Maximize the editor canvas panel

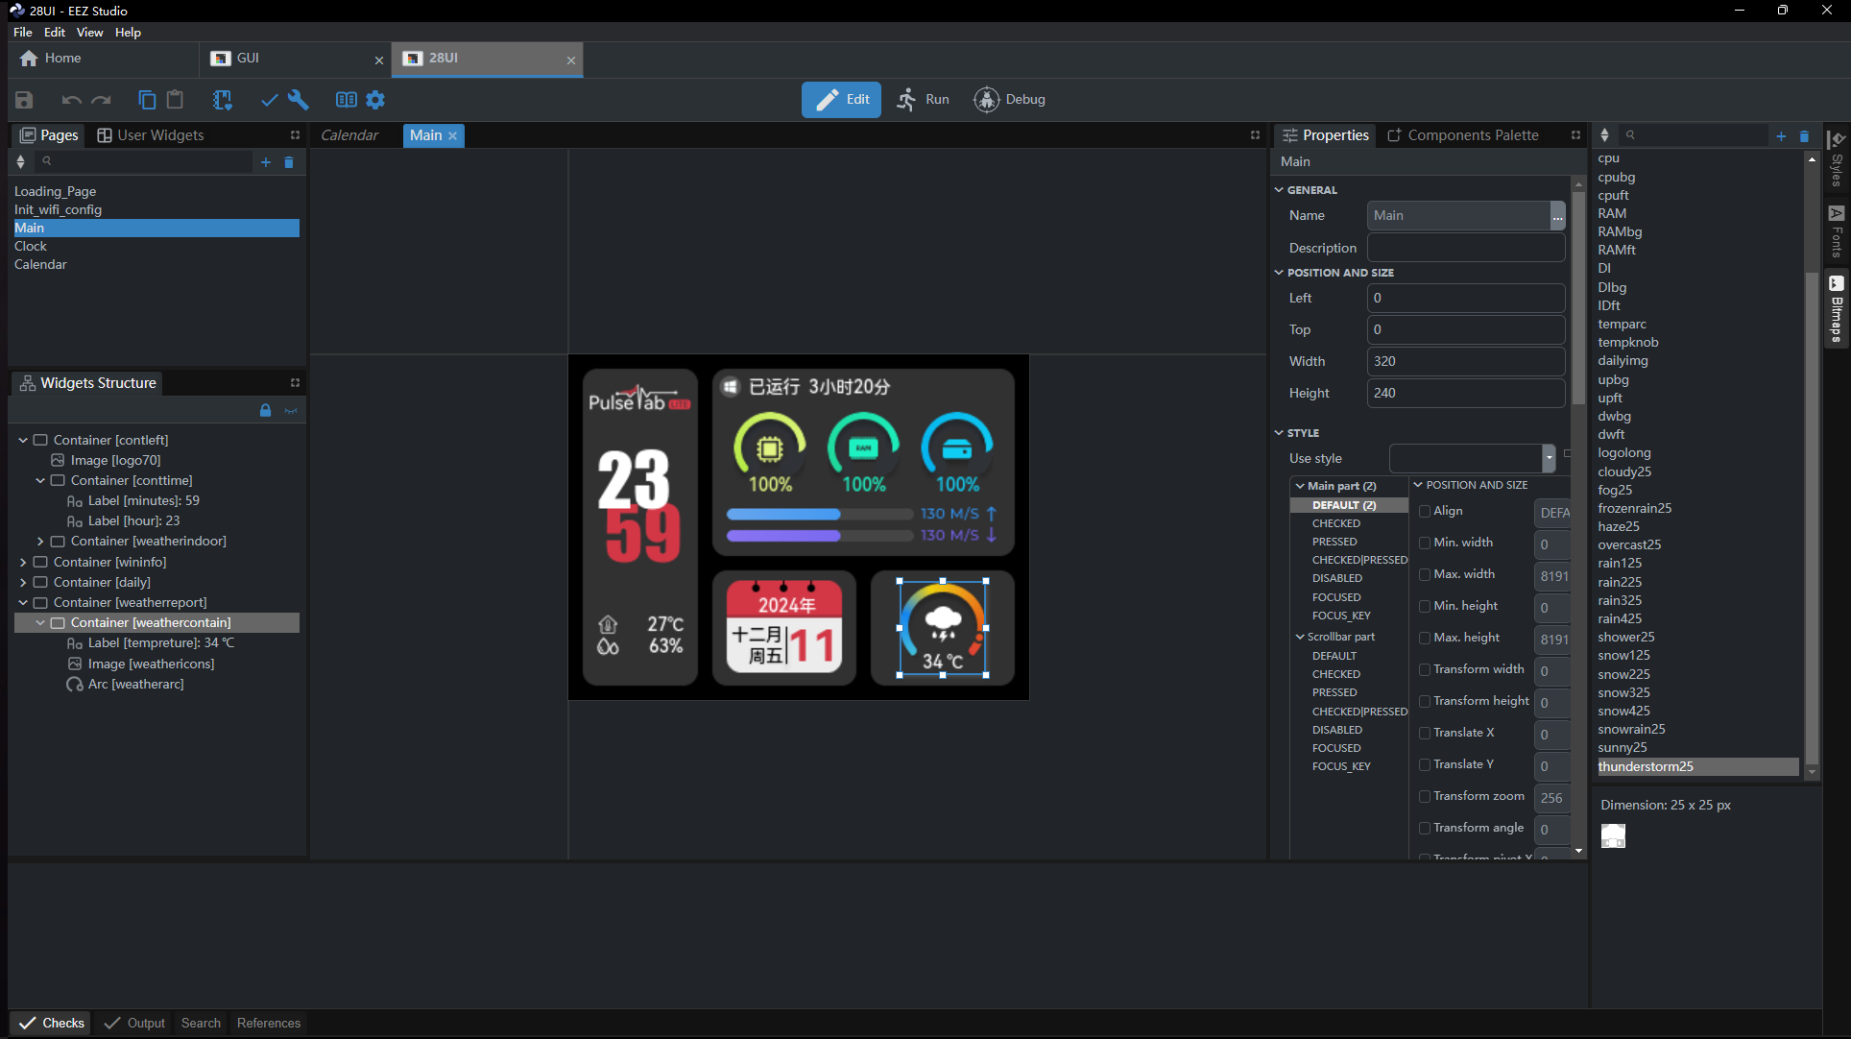click(x=1255, y=135)
